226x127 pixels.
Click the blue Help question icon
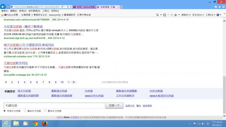[218, 15]
